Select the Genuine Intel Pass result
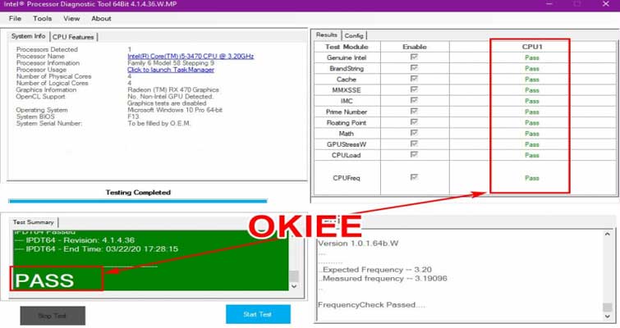Screen dimensions: 620x328 (532, 57)
